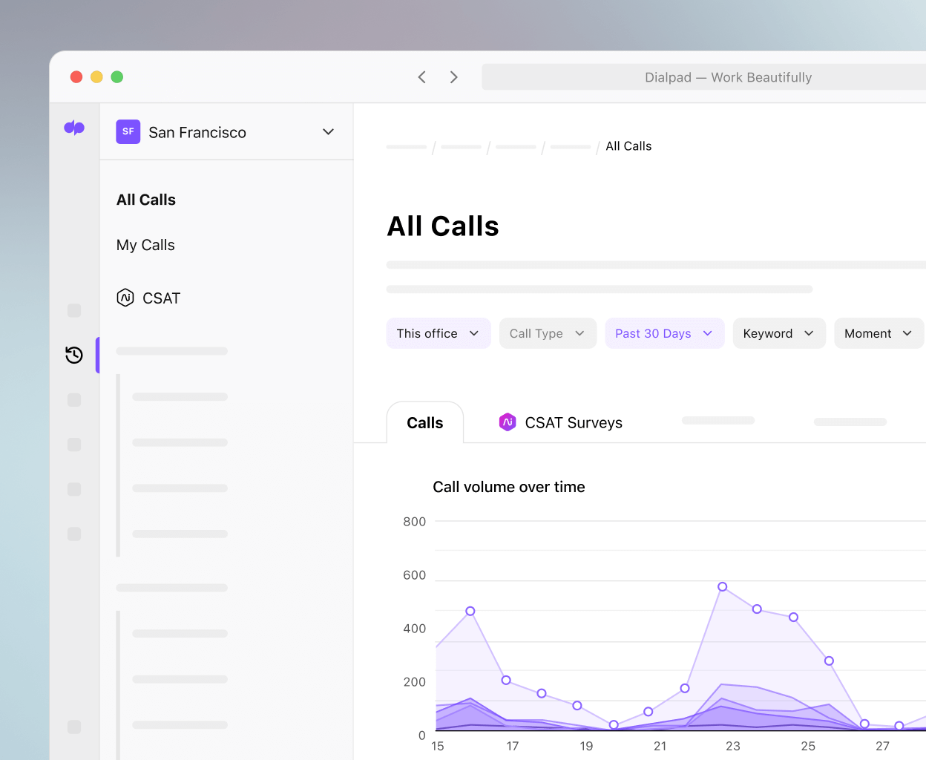Toggle the This office filter
This screenshot has width=926, height=760.
point(438,333)
